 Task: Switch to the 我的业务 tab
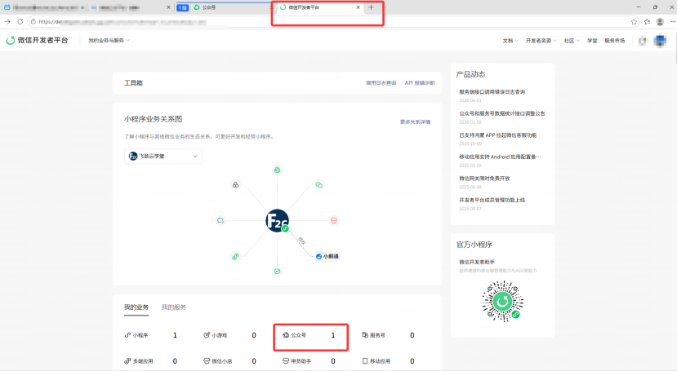136,307
